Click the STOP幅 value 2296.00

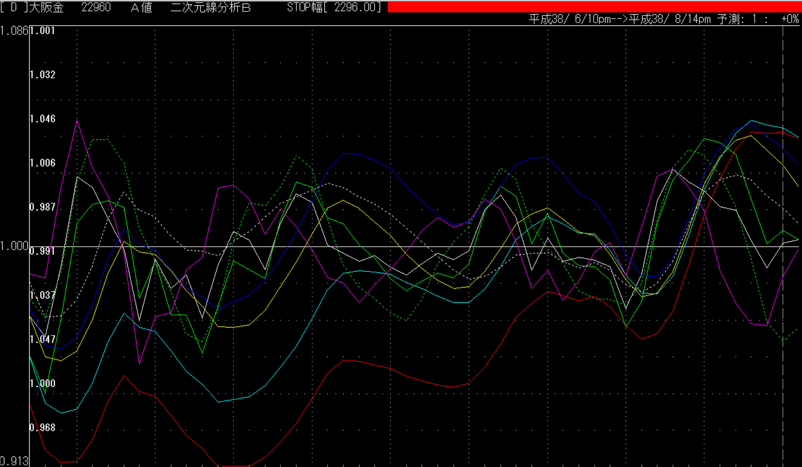click(x=357, y=7)
